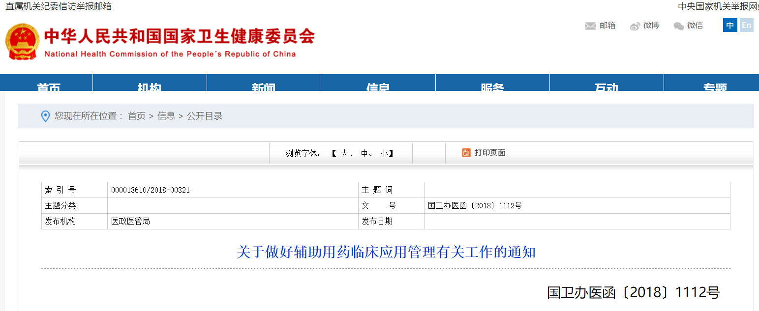
Task: Open the 服务 navigation menu item
Action: tap(492, 85)
